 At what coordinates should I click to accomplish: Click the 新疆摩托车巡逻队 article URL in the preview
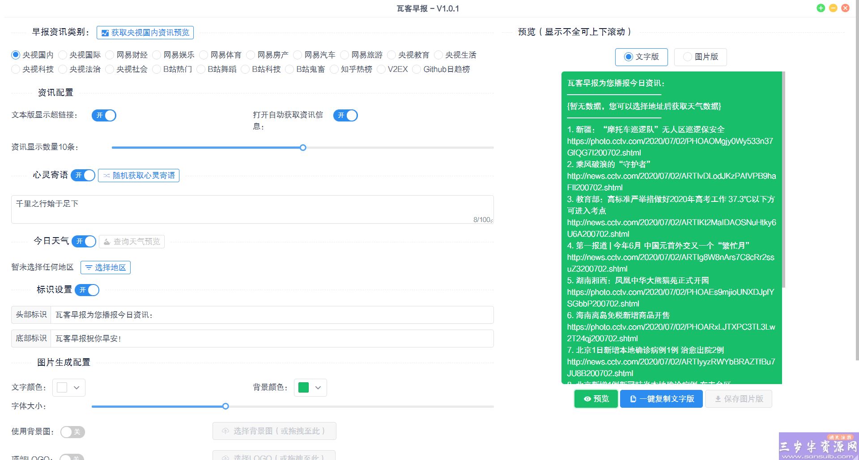tap(670, 147)
